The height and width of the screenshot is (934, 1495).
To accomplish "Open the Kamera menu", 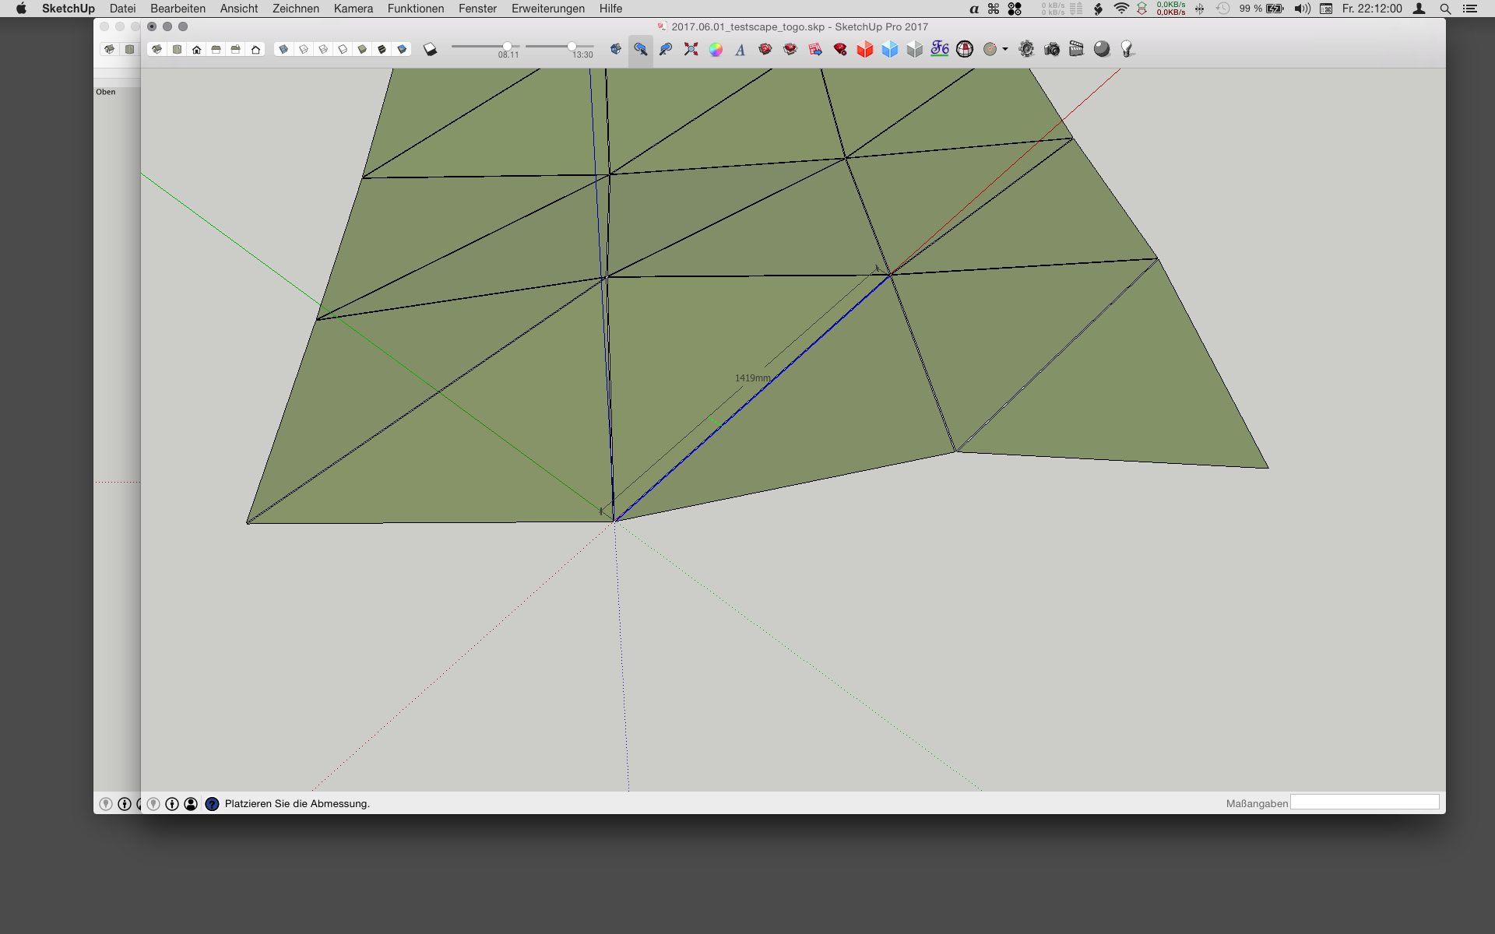I will (x=353, y=9).
